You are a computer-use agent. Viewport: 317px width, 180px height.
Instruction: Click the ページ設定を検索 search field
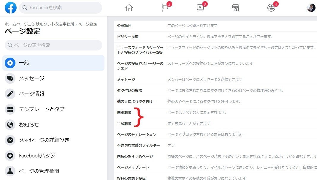click(x=53, y=45)
